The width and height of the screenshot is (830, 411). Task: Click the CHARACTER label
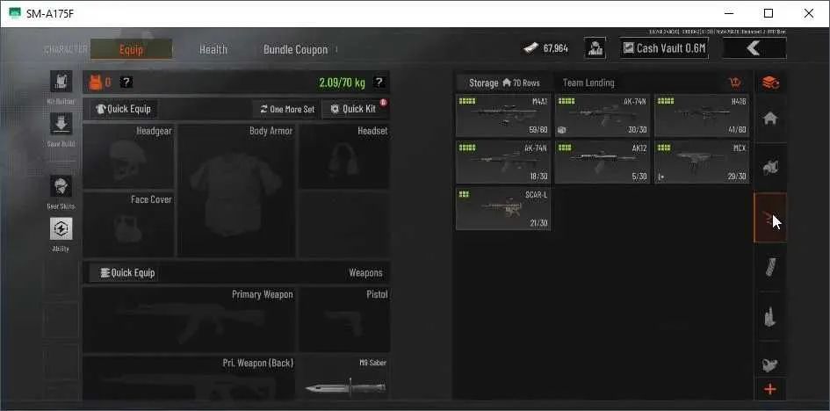(66, 49)
